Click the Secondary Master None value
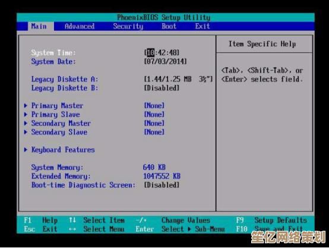329x248 pixels. [x=154, y=123]
